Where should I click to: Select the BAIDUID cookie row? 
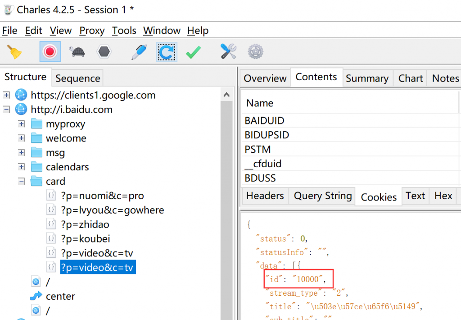point(350,120)
